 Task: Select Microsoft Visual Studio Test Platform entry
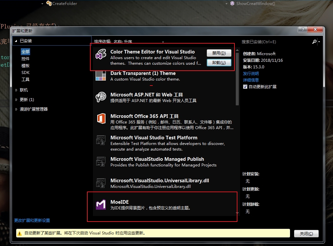(x=164, y=143)
